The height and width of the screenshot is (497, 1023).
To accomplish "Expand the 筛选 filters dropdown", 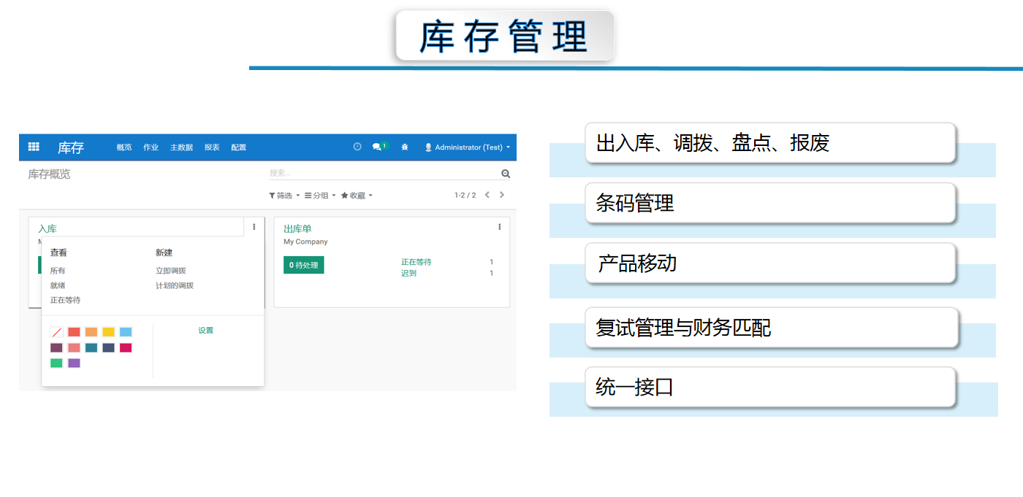I will (283, 195).
